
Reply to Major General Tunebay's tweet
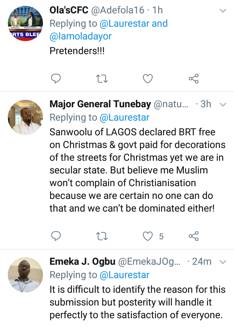pos(56,236)
